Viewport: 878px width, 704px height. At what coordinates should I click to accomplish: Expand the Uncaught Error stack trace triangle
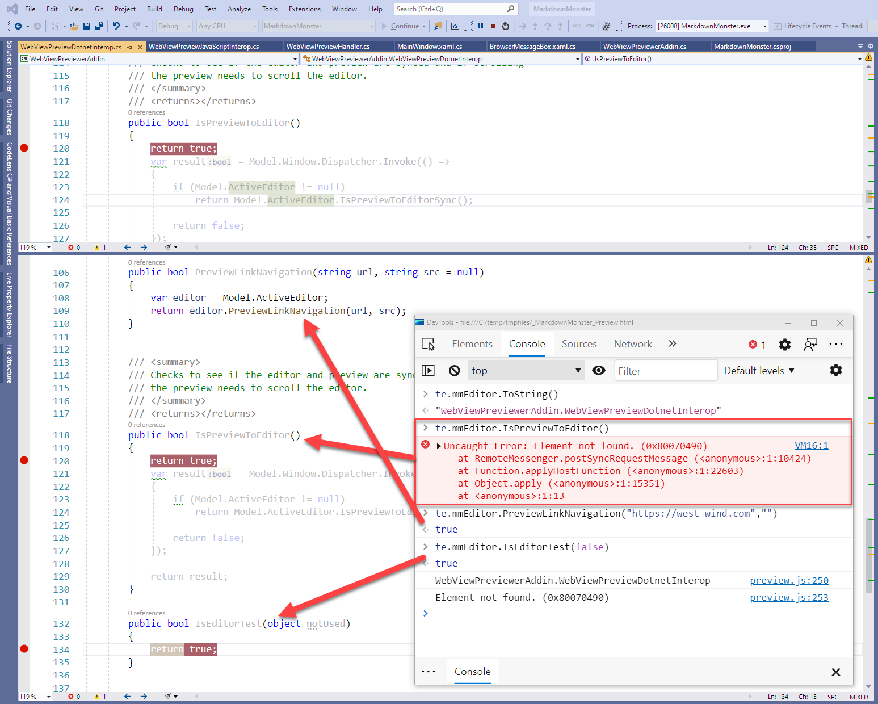click(439, 446)
